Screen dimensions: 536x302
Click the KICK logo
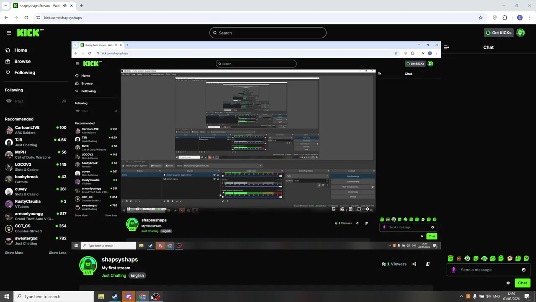point(31,33)
